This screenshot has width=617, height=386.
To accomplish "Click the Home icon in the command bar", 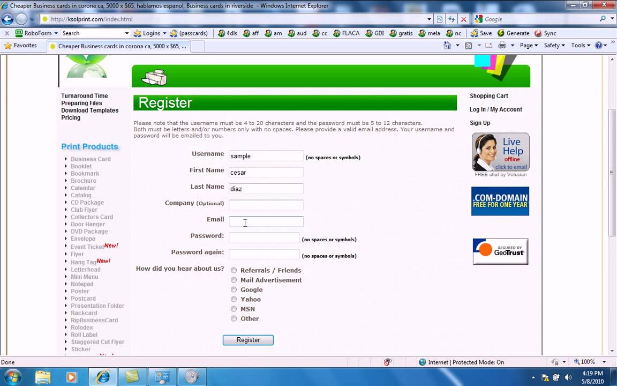I will [x=447, y=45].
